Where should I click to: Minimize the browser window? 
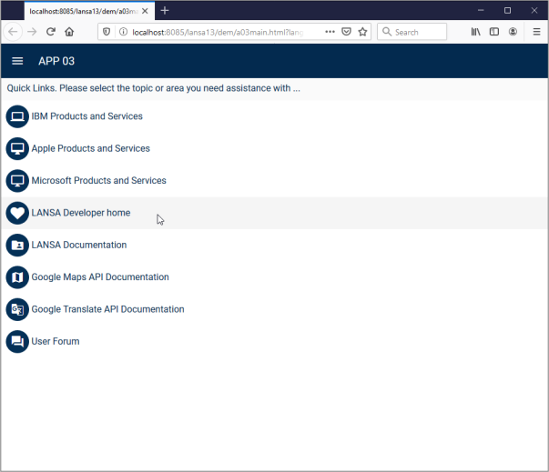click(481, 11)
